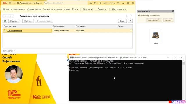
Task: Expand the Сервис dropdown
Action: tap(101, 9)
